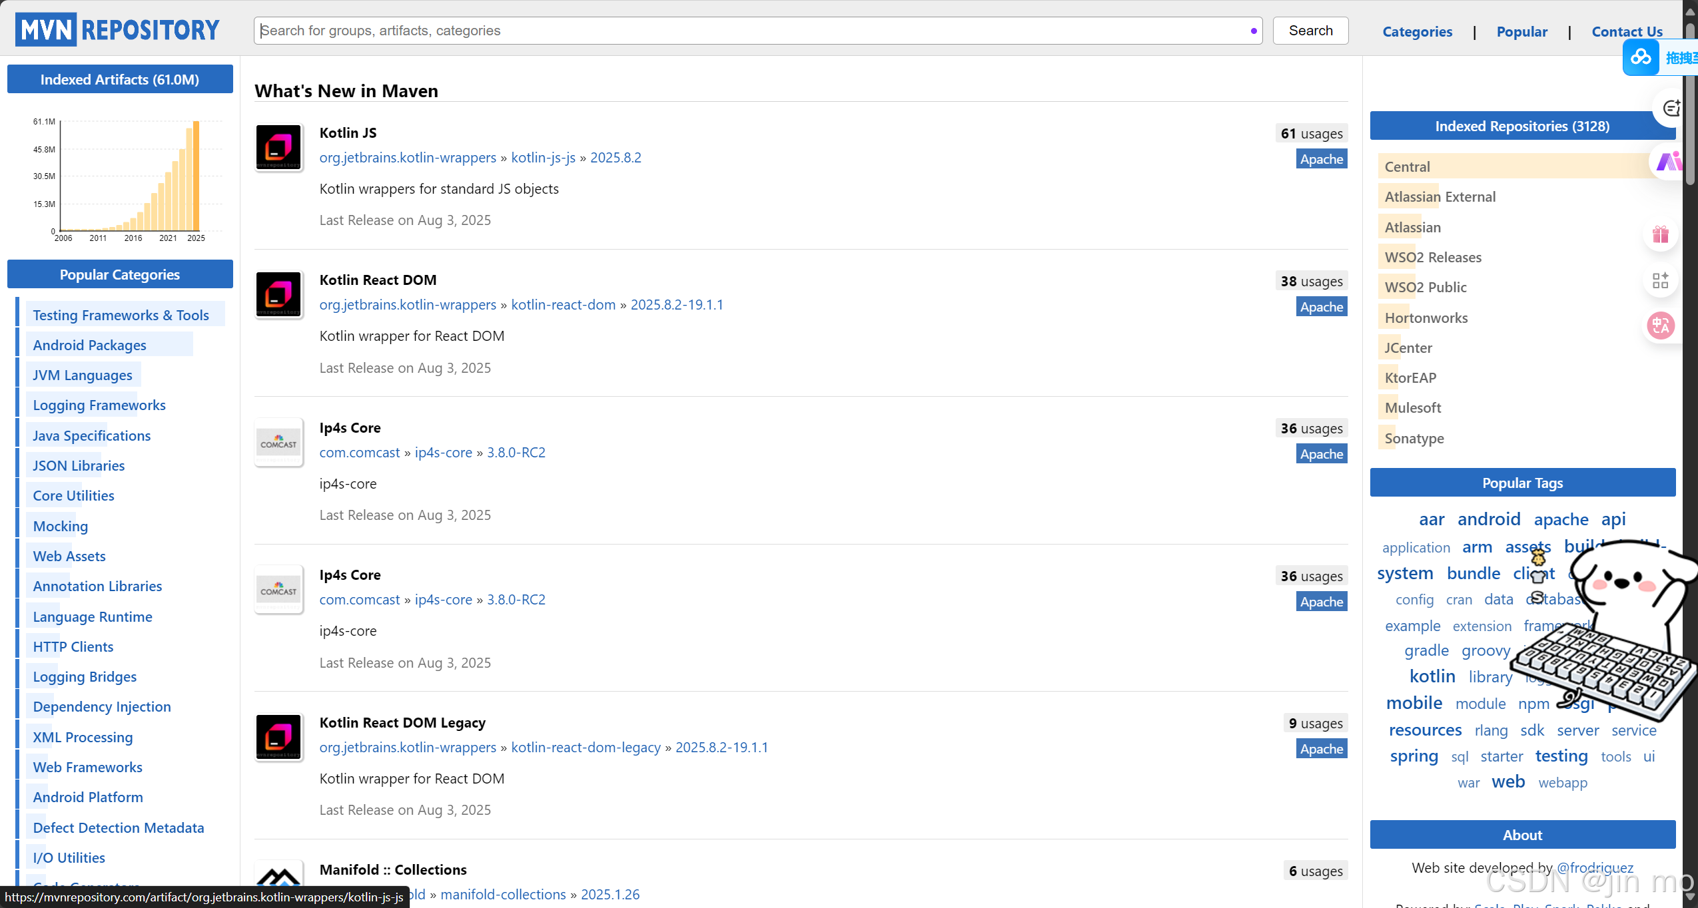Click the pink translate sidebar icon

point(1660,326)
